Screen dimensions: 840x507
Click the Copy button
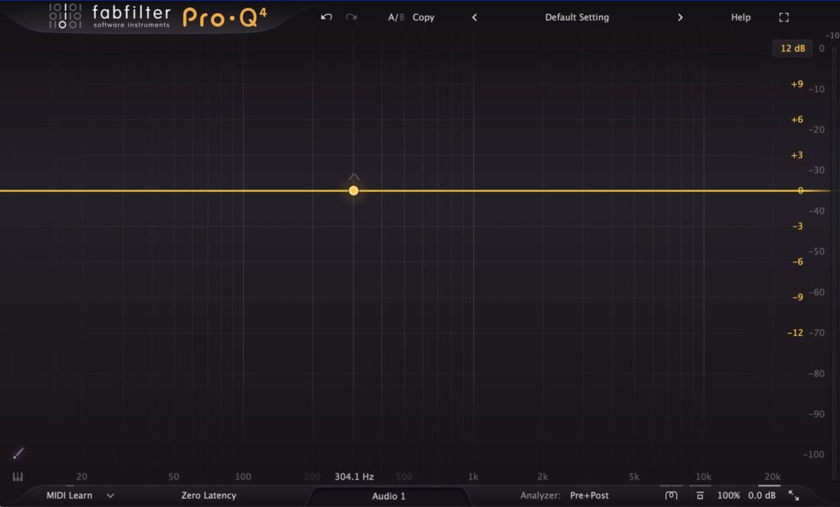click(x=423, y=17)
